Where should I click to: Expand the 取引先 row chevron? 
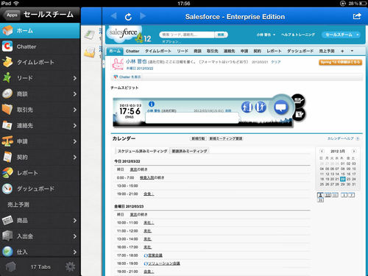[74, 110]
